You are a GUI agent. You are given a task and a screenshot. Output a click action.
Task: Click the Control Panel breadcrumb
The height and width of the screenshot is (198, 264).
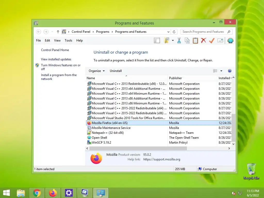81,32
